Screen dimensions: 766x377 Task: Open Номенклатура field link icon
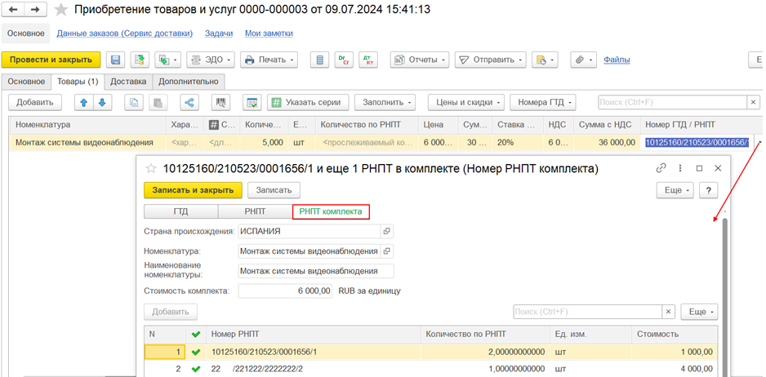pyautogui.click(x=387, y=251)
